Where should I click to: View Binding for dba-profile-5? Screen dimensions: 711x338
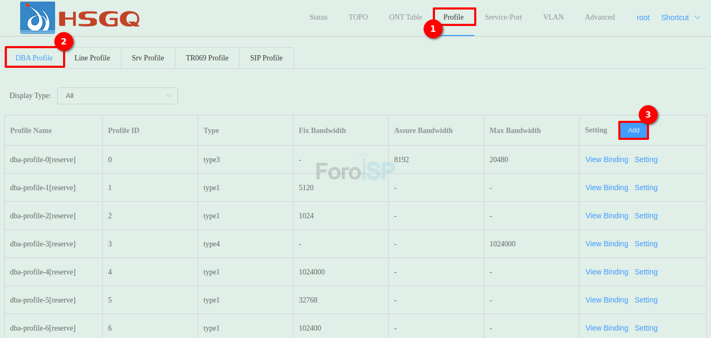(x=607, y=300)
